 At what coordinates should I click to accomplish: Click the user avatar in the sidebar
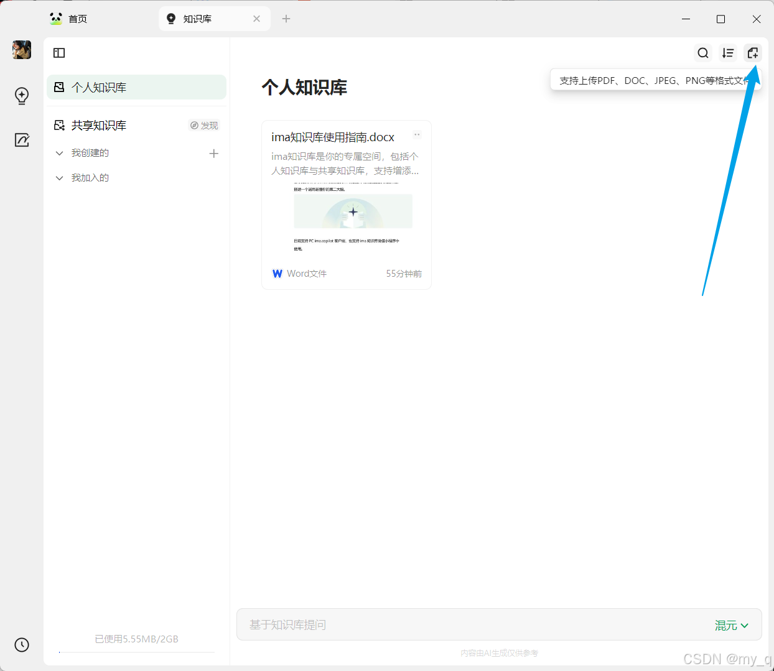click(22, 50)
